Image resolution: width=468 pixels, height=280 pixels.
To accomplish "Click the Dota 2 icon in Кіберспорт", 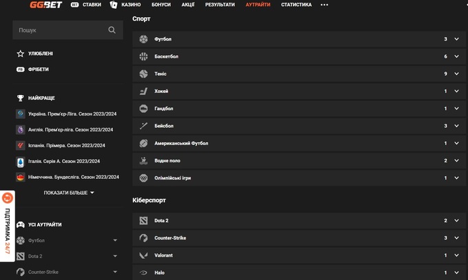I will tap(143, 221).
